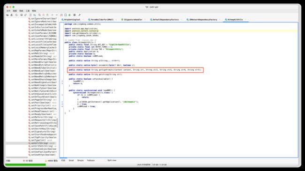
Task: Navigate forward with the right arrow icon
Action: click(x=57, y=15)
